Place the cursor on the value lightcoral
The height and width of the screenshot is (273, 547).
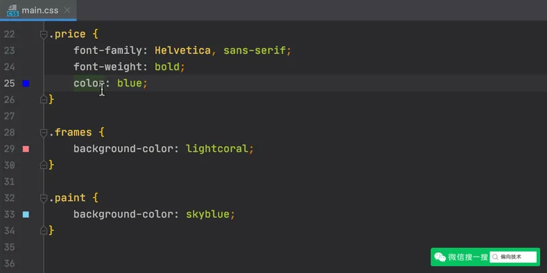[x=217, y=149]
